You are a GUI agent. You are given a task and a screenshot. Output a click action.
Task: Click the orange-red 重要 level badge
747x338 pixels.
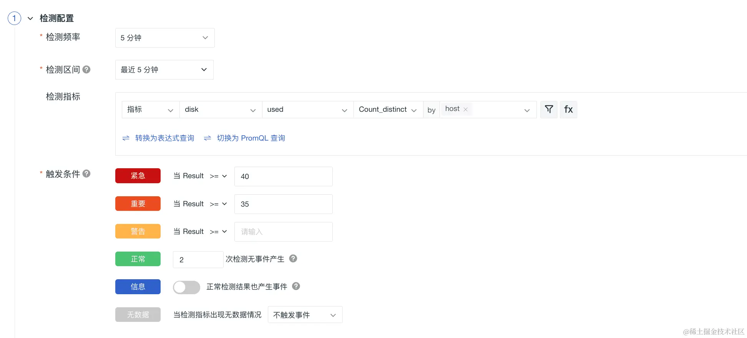pyautogui.click(x=138, y=204)
